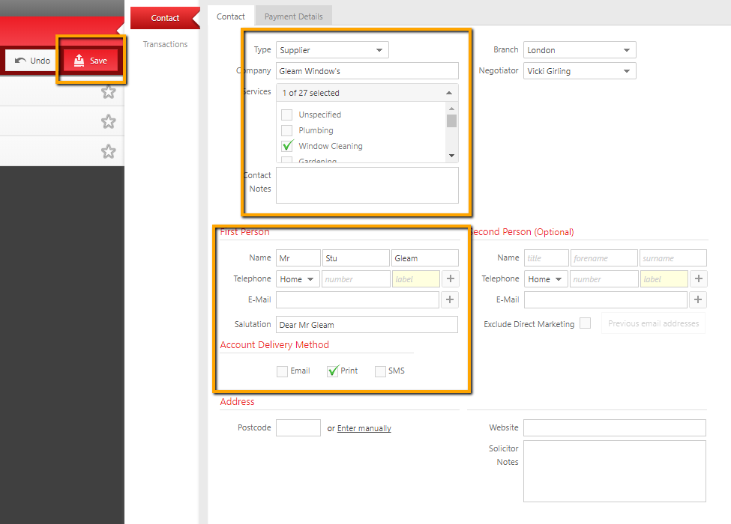Click Previous email addresses button
The image size is (731, 524).
(x=653, y=323)
